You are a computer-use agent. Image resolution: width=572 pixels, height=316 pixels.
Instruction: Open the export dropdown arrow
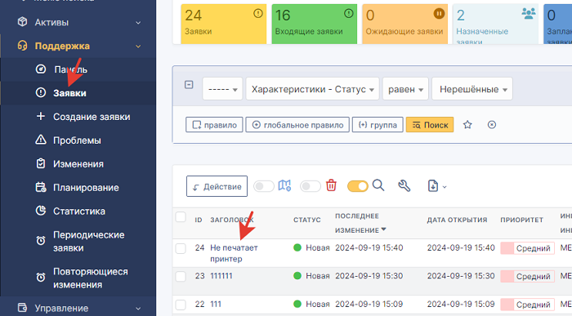(x=445, y=187)
